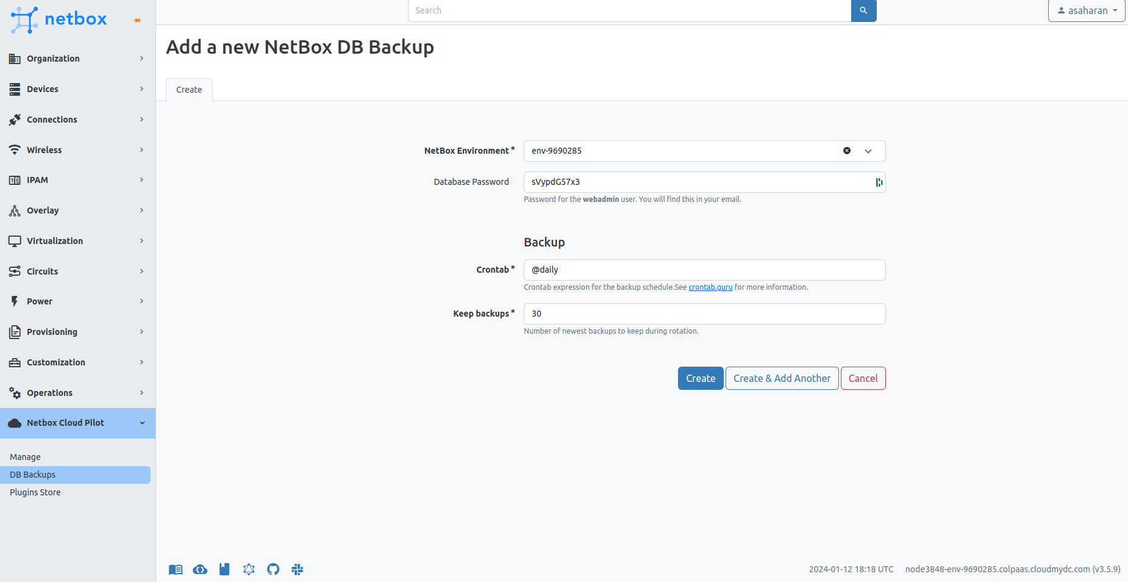Focus the Search input field

tap(629, 10)
